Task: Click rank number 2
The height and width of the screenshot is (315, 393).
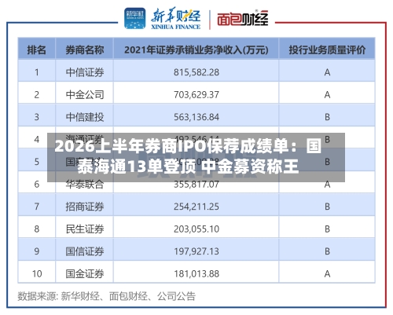Action: point(37,94)
